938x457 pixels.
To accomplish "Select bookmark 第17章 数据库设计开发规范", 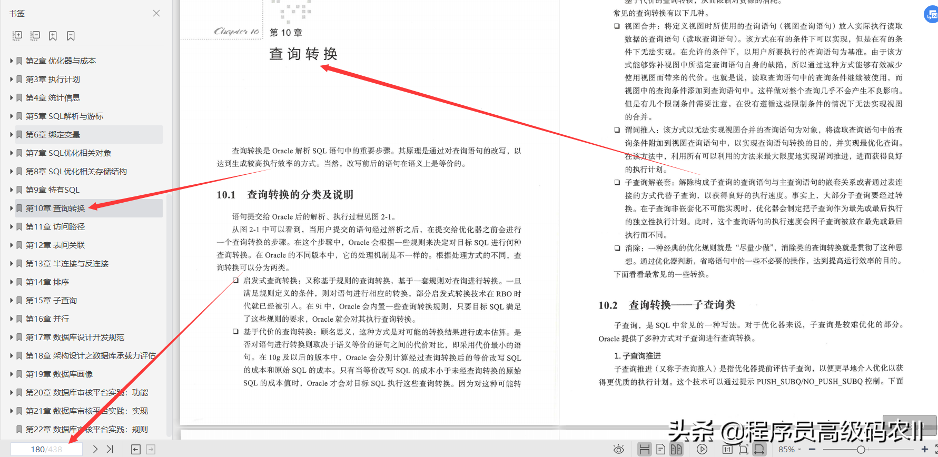I will pyautogui.click(x=75, y=337).
